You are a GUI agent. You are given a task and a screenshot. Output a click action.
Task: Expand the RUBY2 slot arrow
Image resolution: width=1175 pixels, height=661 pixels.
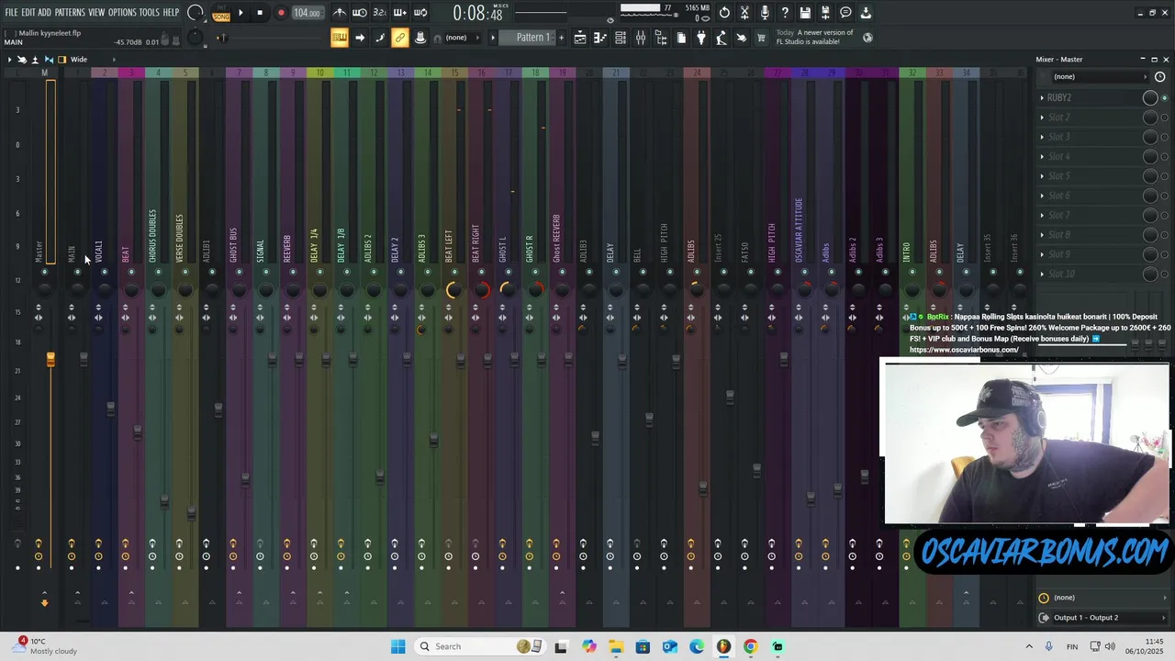(1042, 98)
